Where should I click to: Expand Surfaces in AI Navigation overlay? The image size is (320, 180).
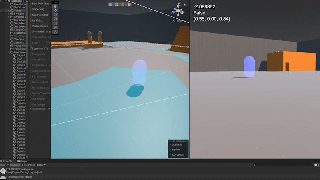(x=170, y=145)
